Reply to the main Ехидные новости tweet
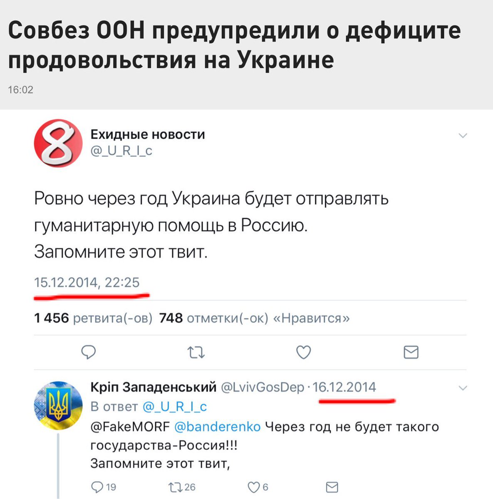493x499 pixels. 88,353
